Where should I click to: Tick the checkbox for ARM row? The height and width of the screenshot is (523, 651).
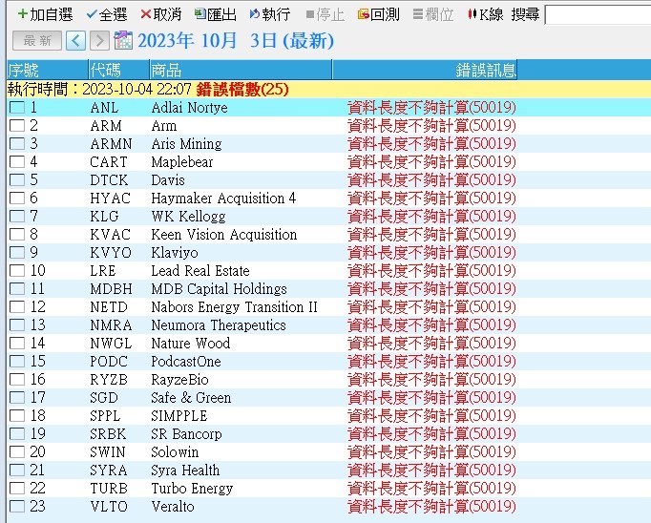(x=17, y=126)
